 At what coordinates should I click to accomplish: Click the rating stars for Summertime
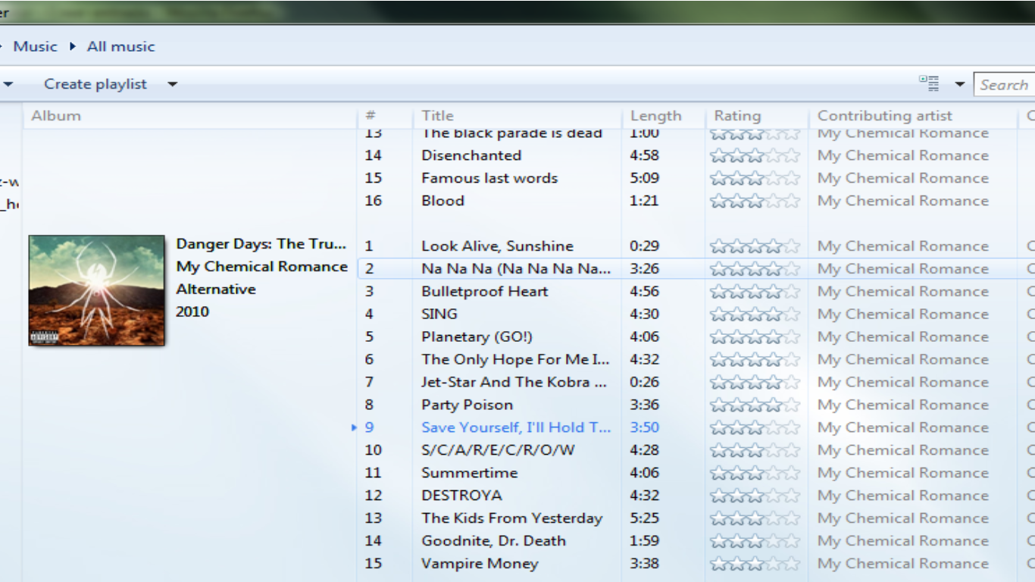755,473
